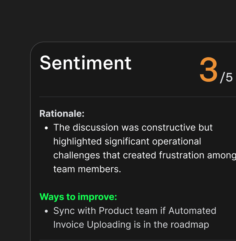
Task: Select the orange score number 3
Action: pyautogui.click(x=209, y=69)
